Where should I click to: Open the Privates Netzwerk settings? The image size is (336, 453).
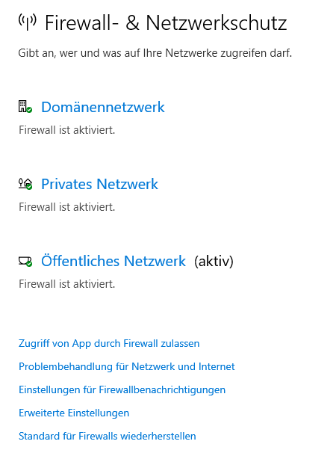(99, 184)
